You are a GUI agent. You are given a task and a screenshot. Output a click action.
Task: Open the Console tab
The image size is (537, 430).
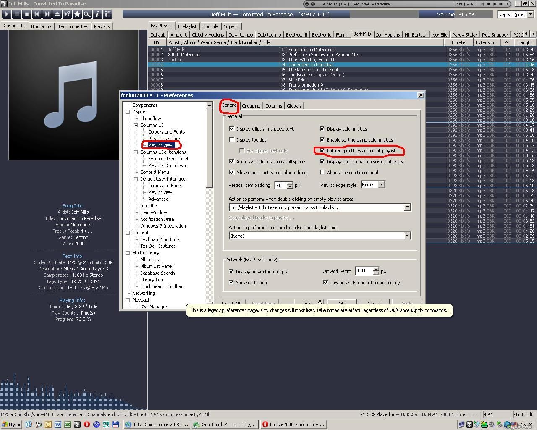210,26
